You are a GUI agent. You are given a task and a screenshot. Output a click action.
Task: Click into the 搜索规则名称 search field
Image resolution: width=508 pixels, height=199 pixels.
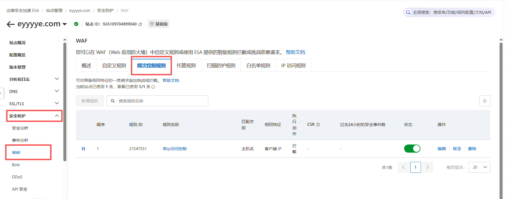click(x=160, y=101)
